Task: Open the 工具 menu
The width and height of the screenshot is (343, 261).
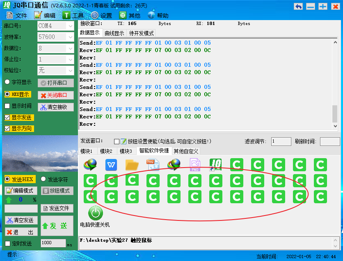Action: [73, 16]
